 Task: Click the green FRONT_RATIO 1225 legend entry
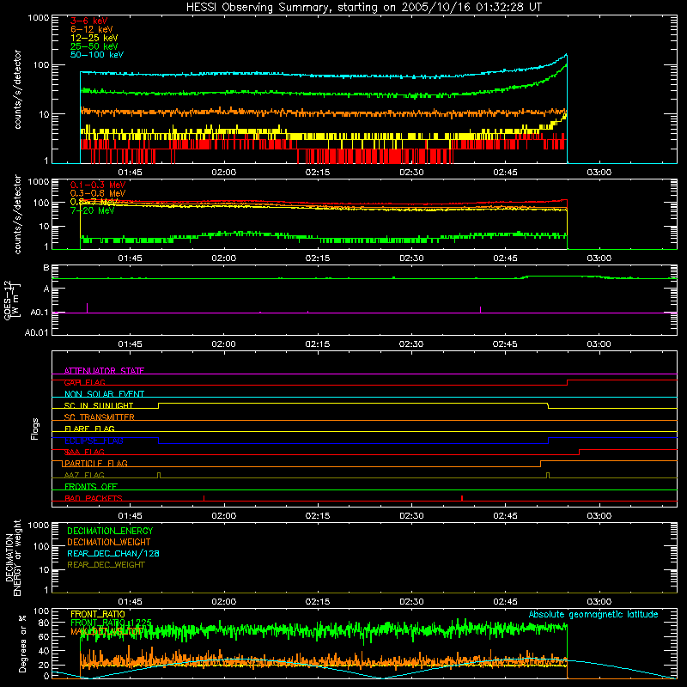coord(111,623)
